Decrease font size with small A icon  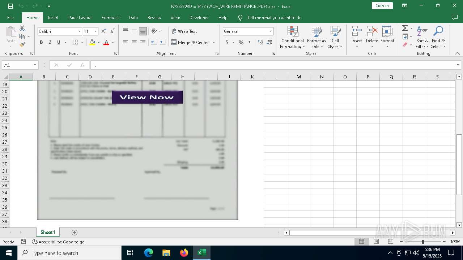coord(112,31)
